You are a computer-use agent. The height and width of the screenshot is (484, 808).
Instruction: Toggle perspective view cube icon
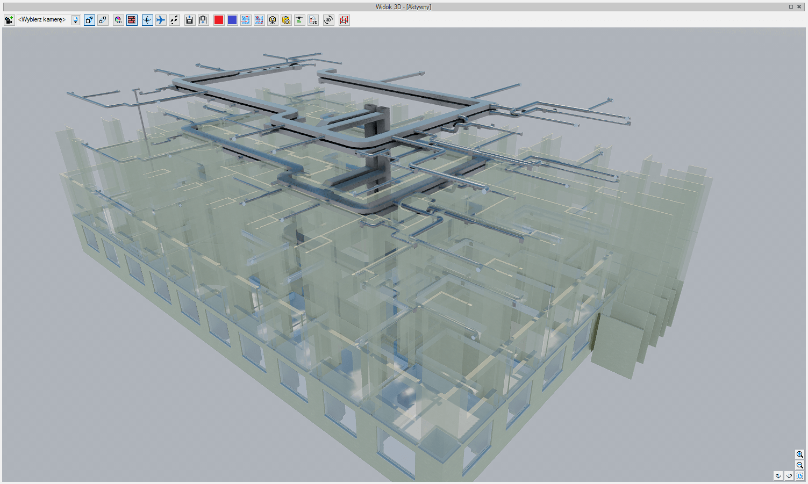tap(89, 20)
